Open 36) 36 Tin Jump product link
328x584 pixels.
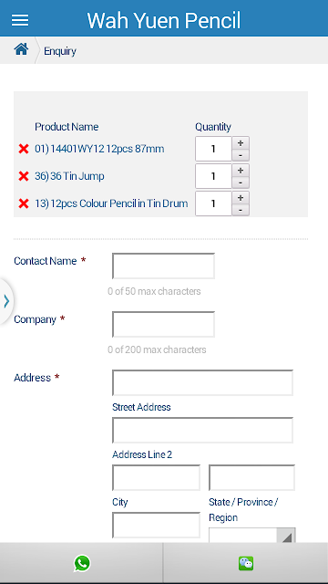[69, 176]
